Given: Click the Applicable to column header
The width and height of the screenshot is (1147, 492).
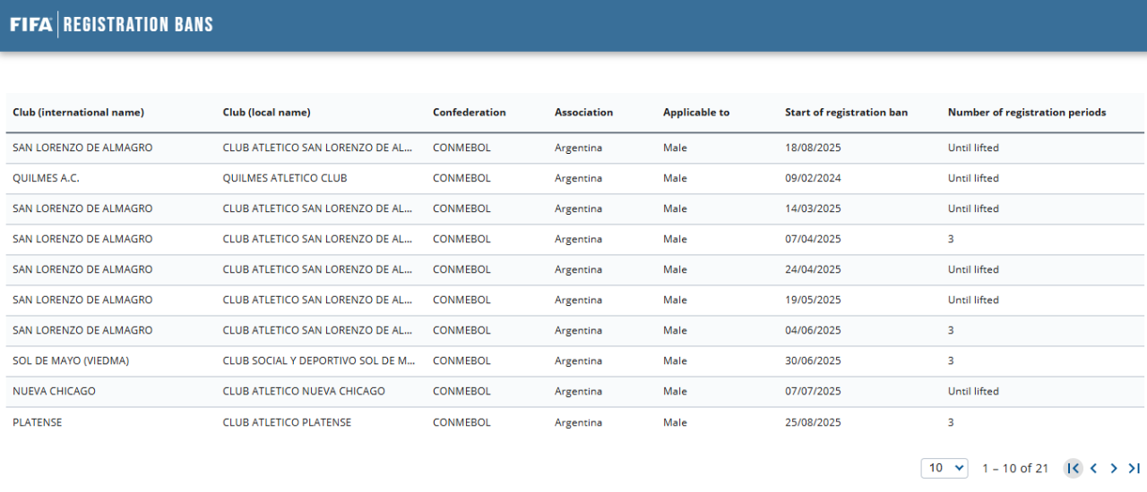Looking at the screenshot, I should pos(695,113).
